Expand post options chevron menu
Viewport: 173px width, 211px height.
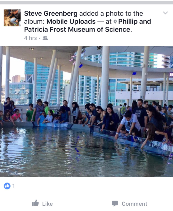[165, 13]
